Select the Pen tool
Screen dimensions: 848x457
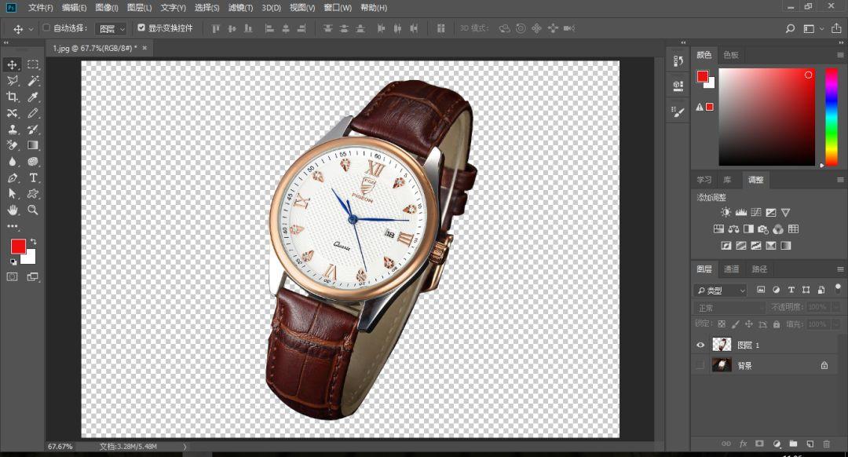[12, 177]
